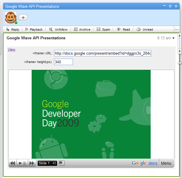The image size is (182, 178).
Task: Click the Google Developer Day 2009 slide
Action: coord(91,114)
